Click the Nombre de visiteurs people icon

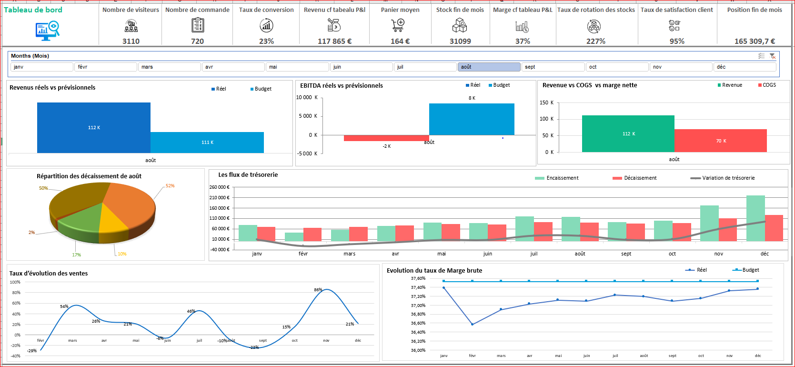pos(131,26)
